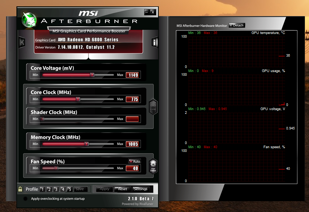309x212 pixels.
Task: Click the Fan Speed slider handle
Action: coord(56,168)
